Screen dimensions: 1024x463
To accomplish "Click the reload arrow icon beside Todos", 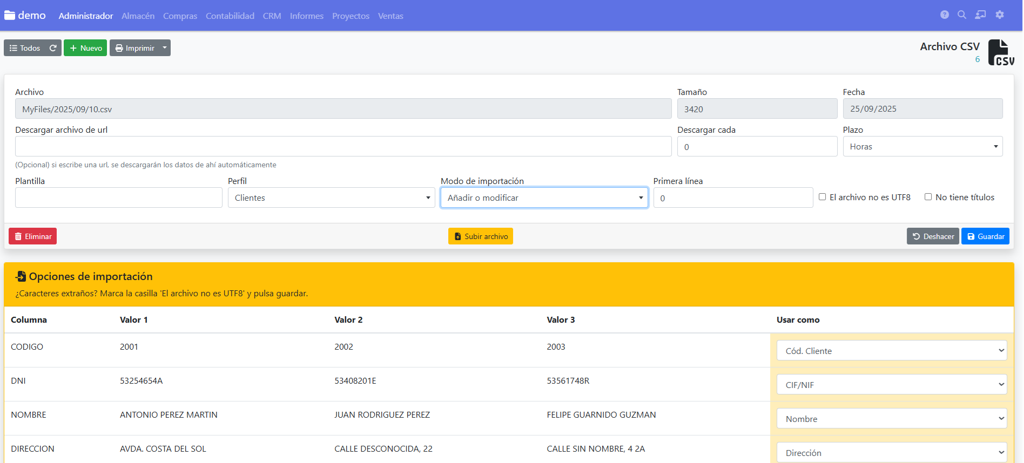I will tap(53, 48).
